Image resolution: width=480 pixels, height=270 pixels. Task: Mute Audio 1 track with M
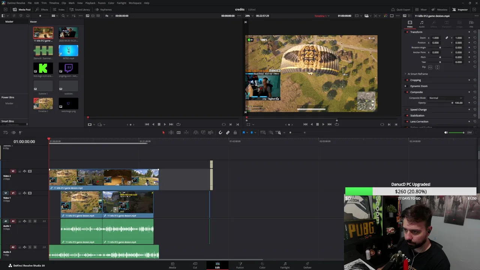[35, 221]
